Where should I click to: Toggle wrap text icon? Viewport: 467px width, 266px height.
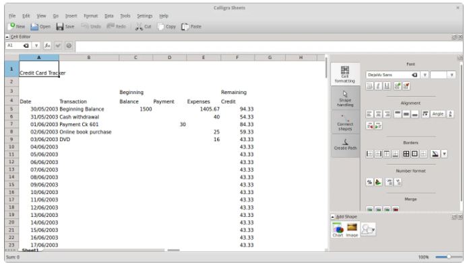[x=426, y=114]
